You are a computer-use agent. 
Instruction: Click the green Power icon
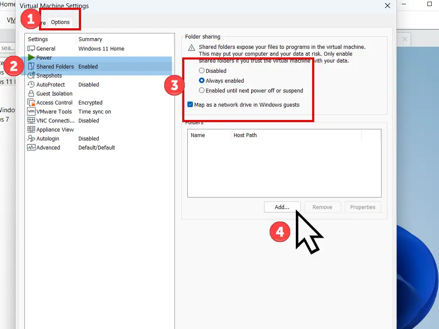coord(31,58)
